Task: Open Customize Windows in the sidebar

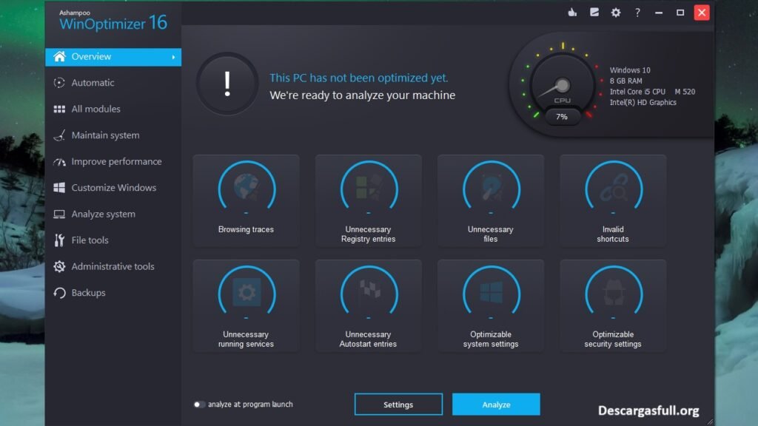Action: [x=113, y=188]
